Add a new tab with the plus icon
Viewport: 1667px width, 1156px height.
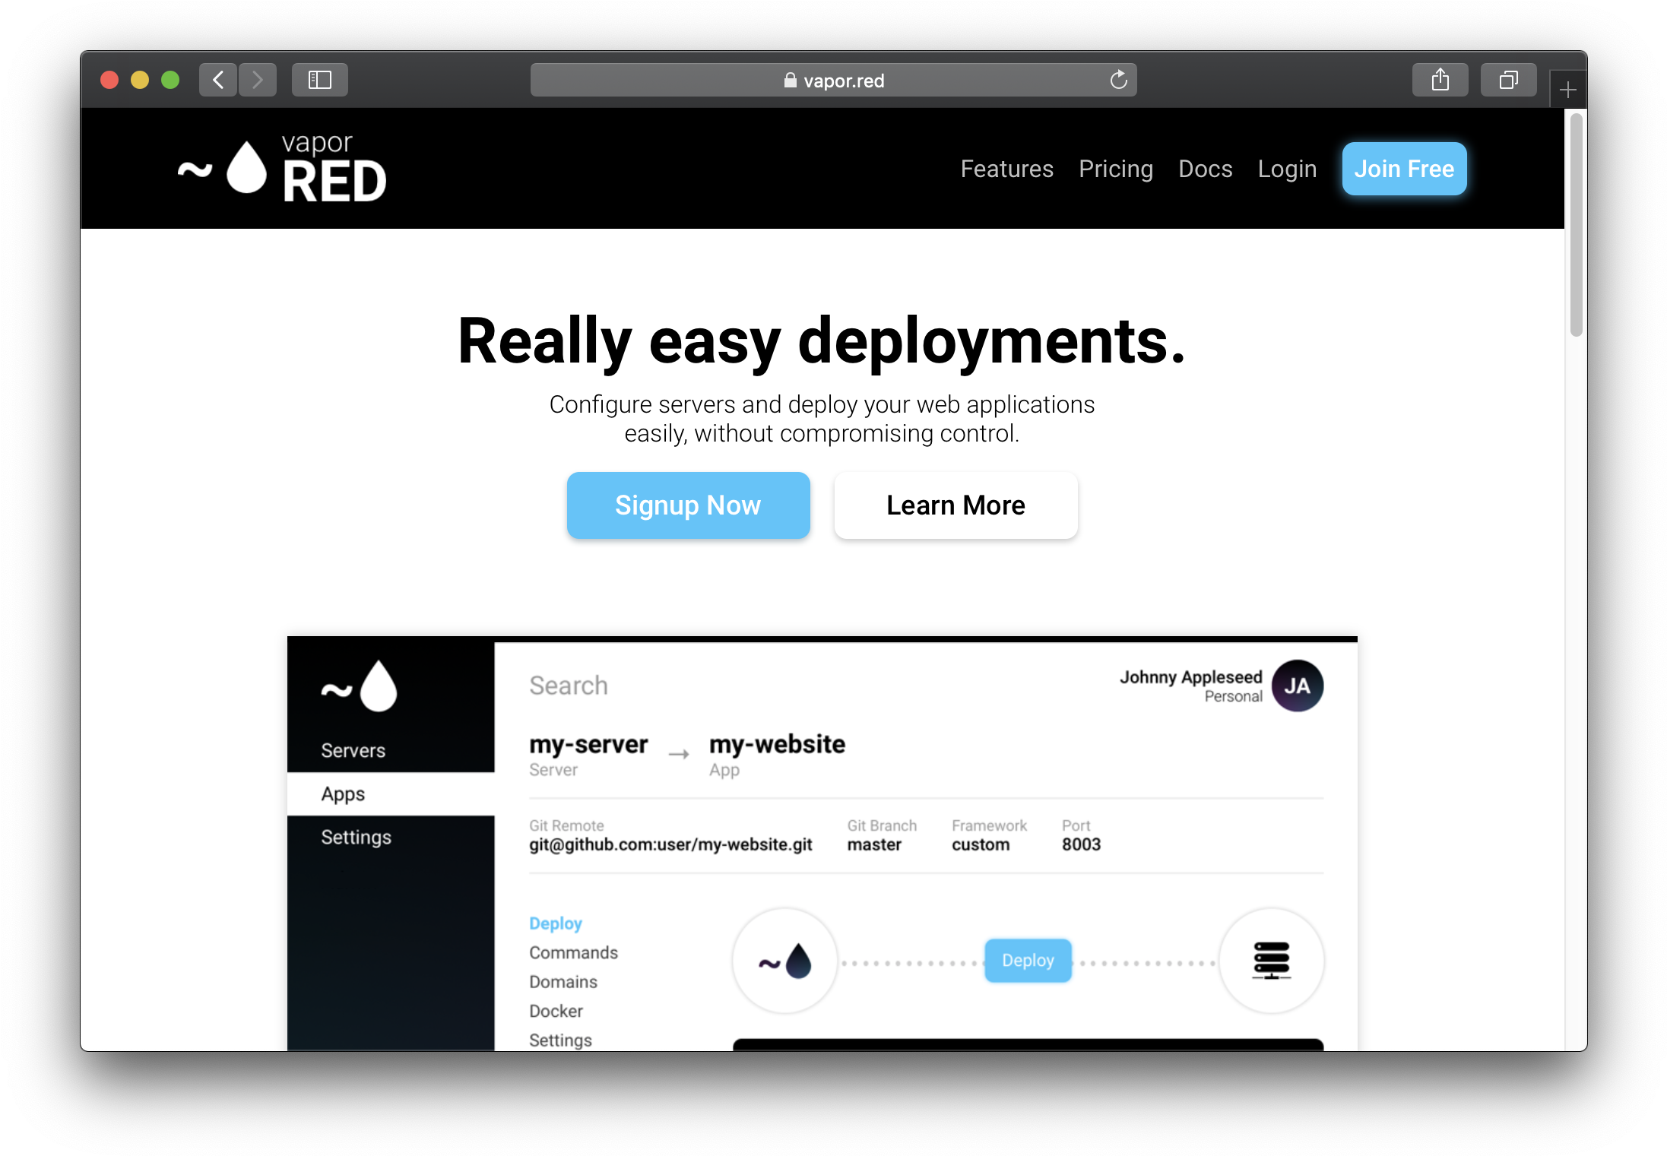(x=1567, y=90)
